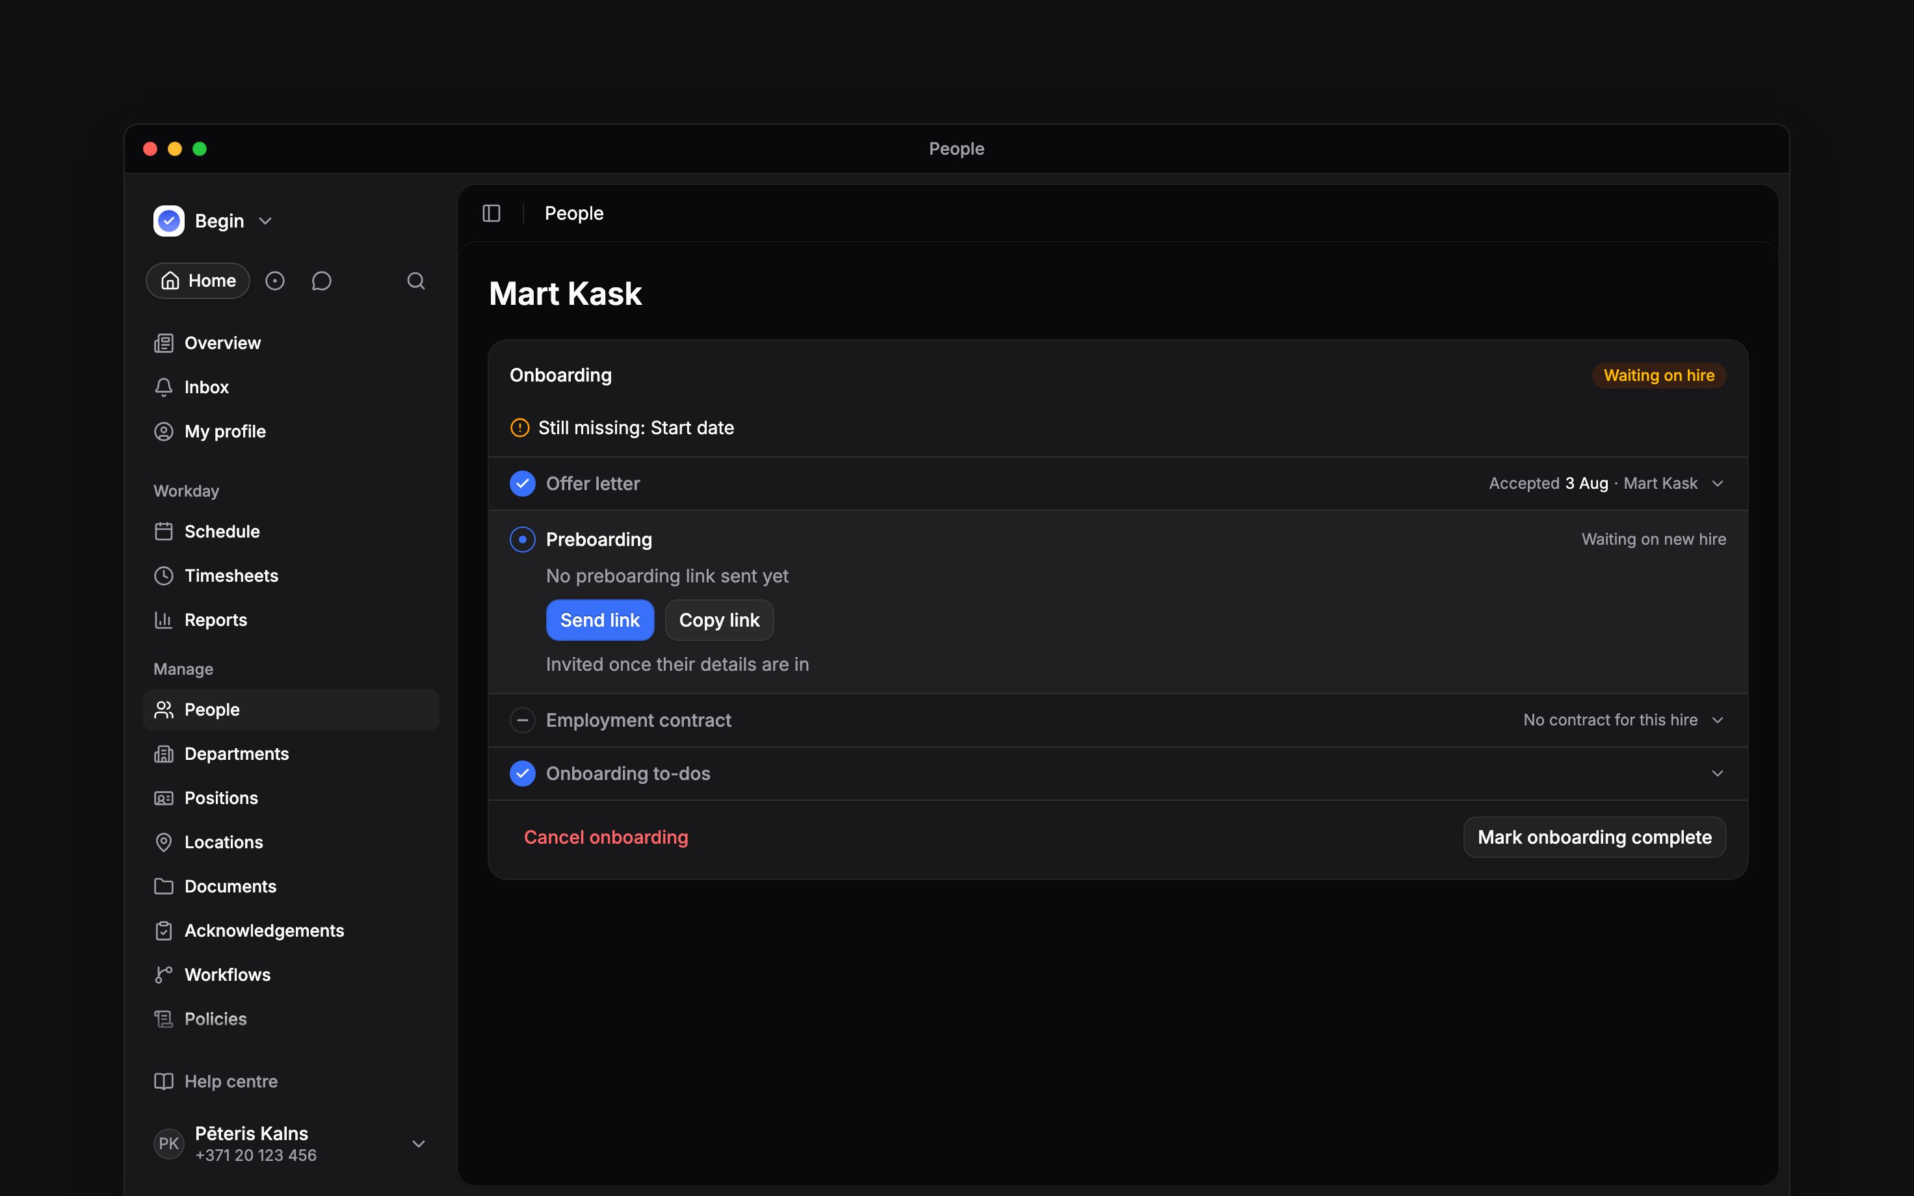Open Policies in sidebar

click(291, 1020)
